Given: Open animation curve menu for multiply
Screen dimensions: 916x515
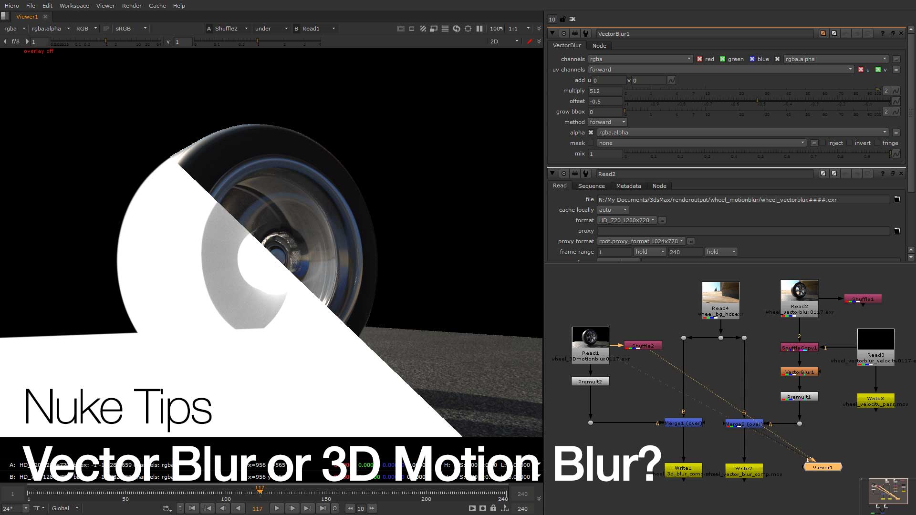Looking at the screenshot, I should (x=896, y=91).
